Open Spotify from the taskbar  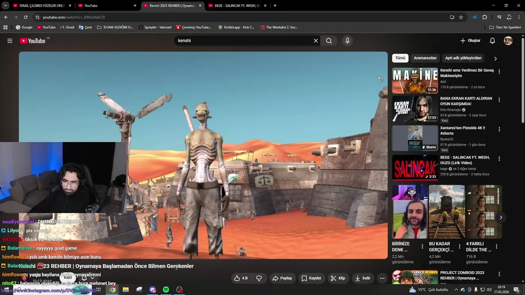166,290
